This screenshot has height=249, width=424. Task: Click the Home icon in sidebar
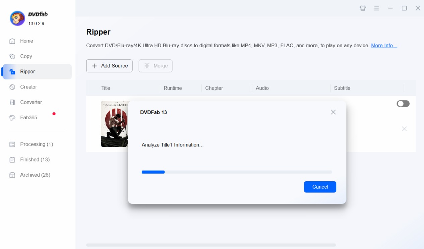tap(12, 41)
